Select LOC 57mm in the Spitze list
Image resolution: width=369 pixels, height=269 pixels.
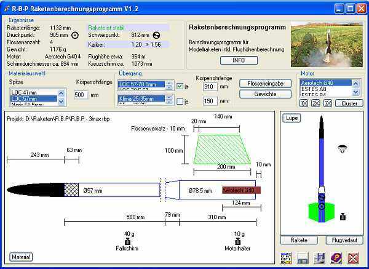(34, 98)
